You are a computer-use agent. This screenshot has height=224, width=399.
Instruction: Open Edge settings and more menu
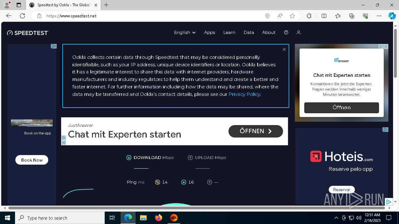coord(379,16)
